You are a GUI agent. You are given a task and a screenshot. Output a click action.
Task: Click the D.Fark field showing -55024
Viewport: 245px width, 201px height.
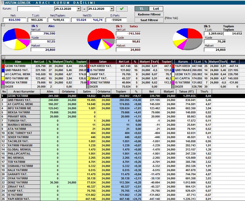tap(116, 20)
